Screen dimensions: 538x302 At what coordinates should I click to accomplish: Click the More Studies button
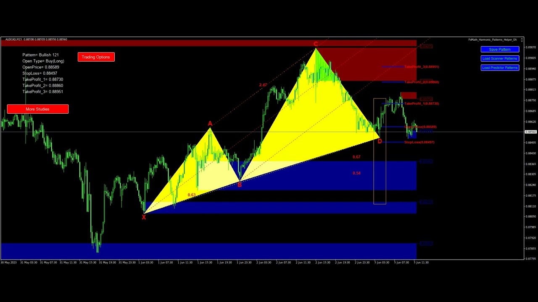coord(37,109)
